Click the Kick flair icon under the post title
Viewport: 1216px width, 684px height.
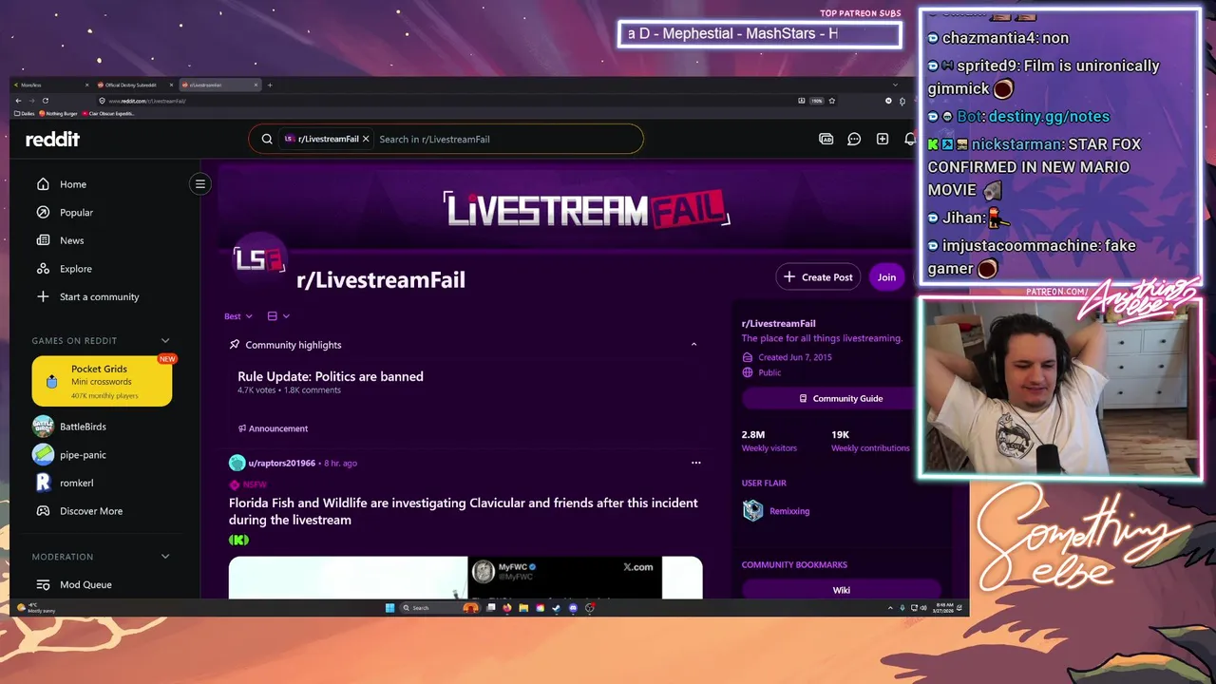(238, 540)
